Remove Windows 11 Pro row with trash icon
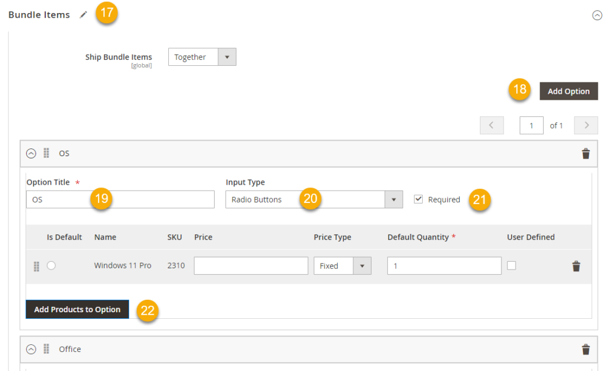Screen dimensions: 609x371 [576, 266]
